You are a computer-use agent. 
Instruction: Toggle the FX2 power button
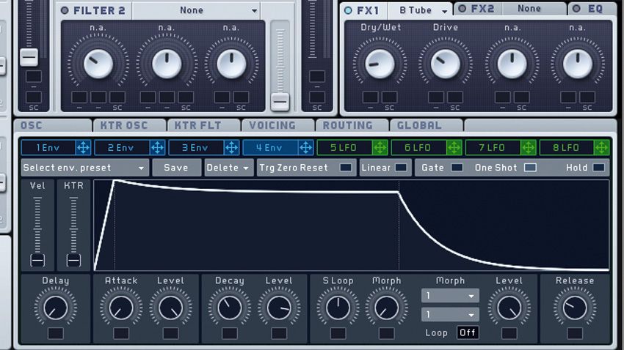(x=462, y=9)
